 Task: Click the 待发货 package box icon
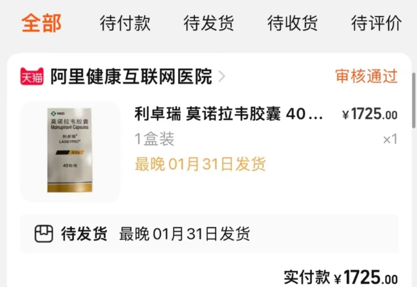tap(44, 234)
